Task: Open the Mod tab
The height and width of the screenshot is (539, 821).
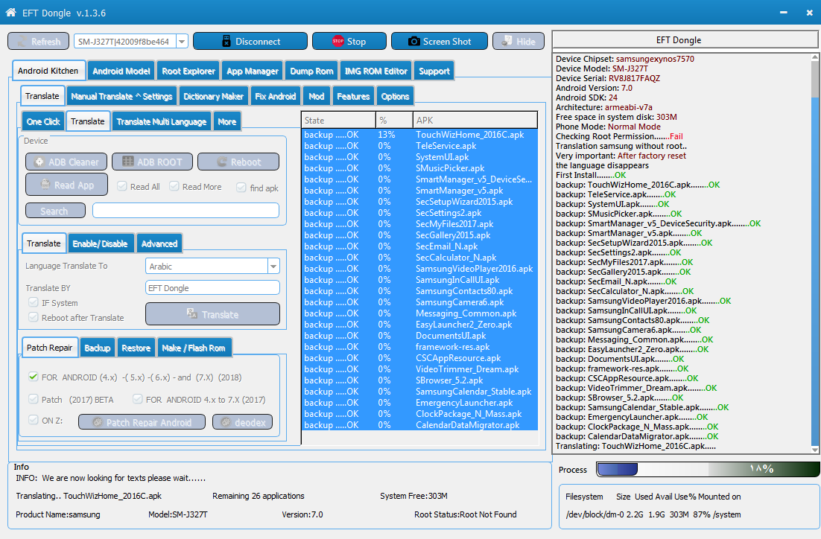Action: coord(316,96)
